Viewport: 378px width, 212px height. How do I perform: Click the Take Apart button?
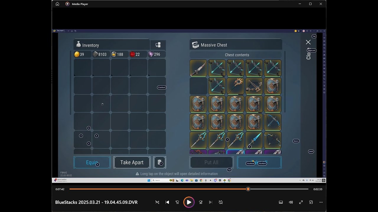pos(132,163)
